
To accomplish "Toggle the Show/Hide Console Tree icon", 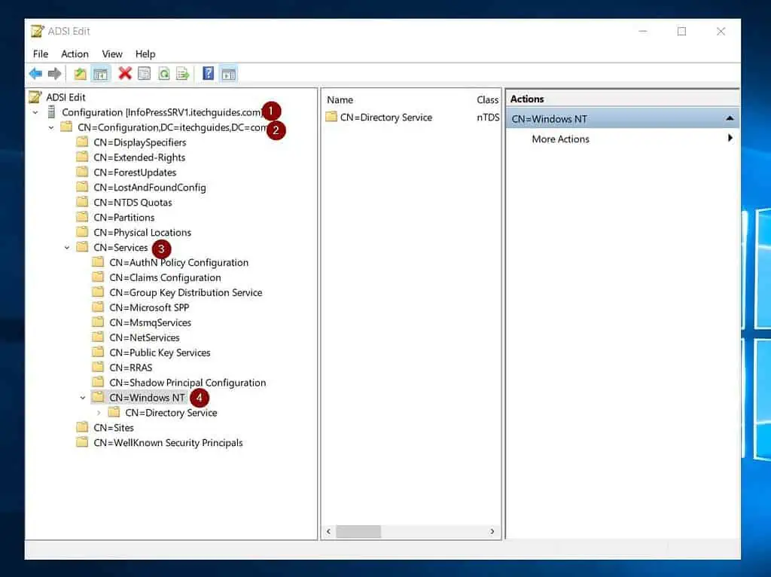I will point(100,74).
